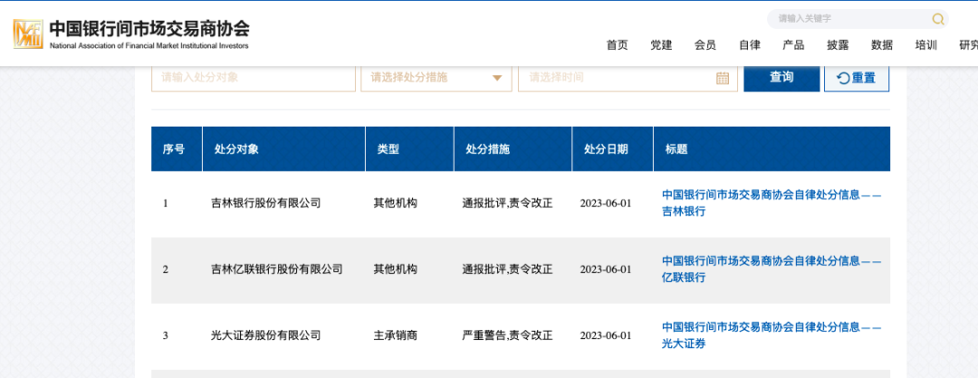Click 通报批评,责令改正 in 吉林银行 row

(508, 203)
